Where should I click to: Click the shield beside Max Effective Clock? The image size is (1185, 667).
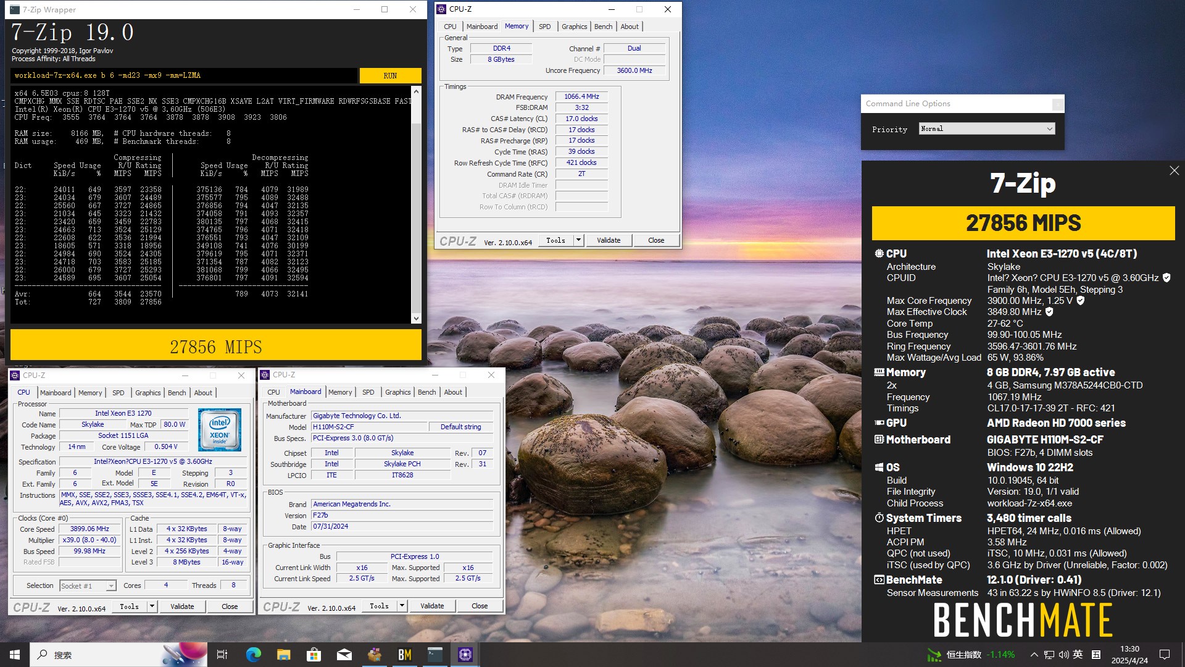1049,312
